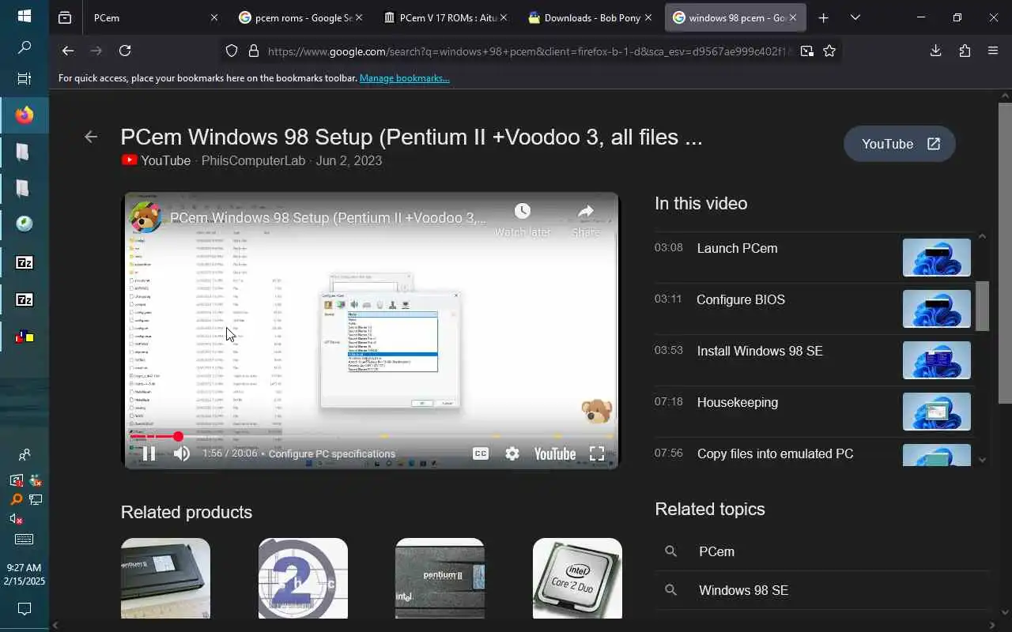Screen dimensions: 1012x632
Task: Go back one page in Firefox
Action: 68,51
